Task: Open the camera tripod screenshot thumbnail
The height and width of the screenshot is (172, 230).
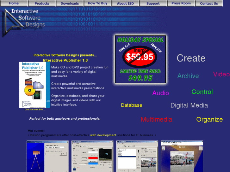Action: pyautogui.click(x=47, y=156)
